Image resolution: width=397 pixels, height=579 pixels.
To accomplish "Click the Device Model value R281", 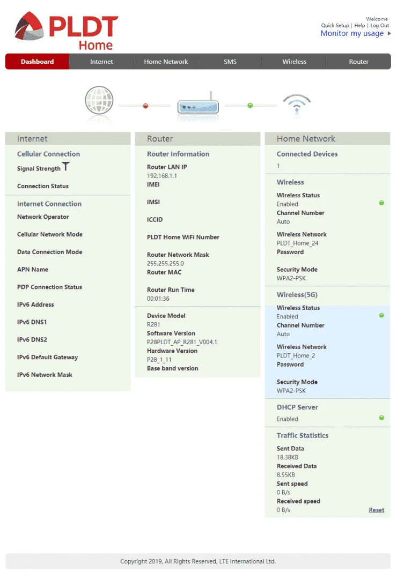I will [153, 324].
